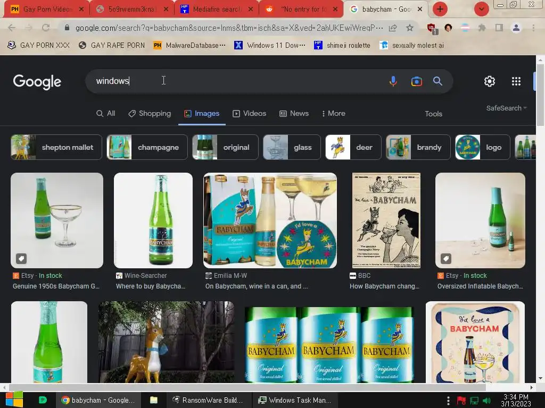The width and height of the screenshot is (545, 408).
Task: Open Google Lens camera search
Action: click(416, 81)
